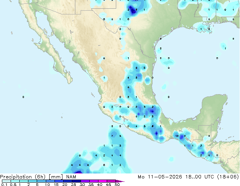Viewport: 240px width, 186px height.
Task: Click the "15" legend scale label
Action: pos(56,184)
